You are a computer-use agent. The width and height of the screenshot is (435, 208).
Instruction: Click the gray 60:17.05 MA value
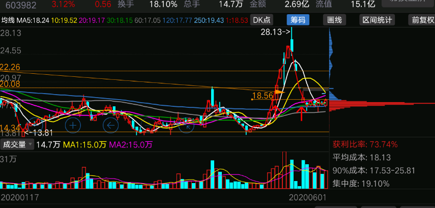tap(148, 20)
